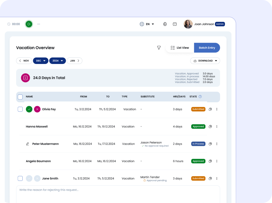The width and height of the screenshot is (272, 203).
Task: Click the name Angela Baumann
Action: (x=38, y=161)
